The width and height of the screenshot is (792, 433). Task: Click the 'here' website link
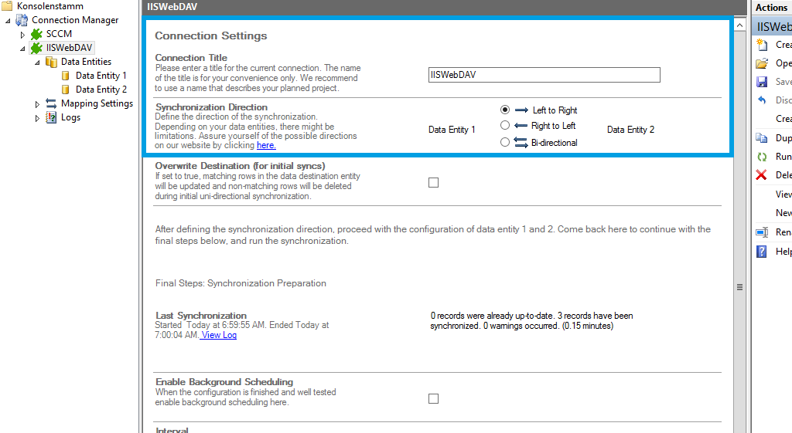(x=266, y=145)
